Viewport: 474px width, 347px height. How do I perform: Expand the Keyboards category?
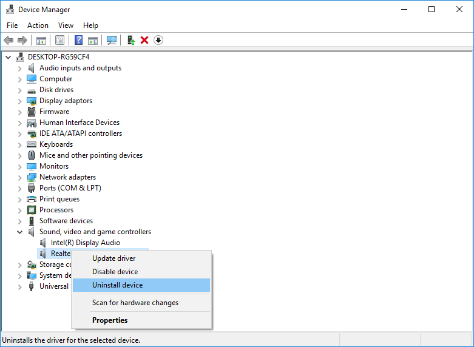click(x=19, y=145)
